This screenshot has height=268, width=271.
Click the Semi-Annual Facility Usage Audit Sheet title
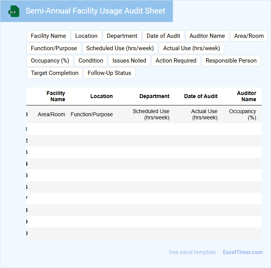95,11
